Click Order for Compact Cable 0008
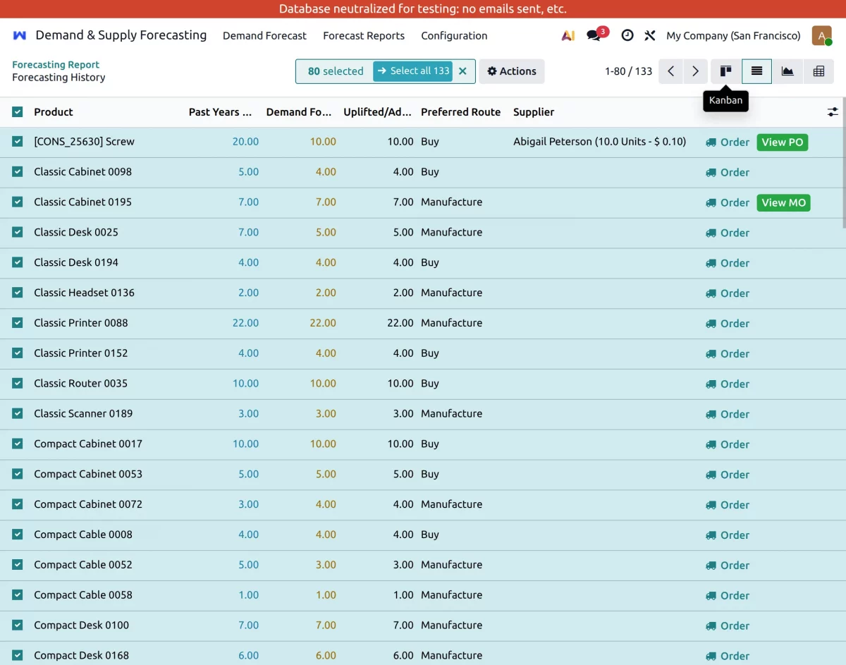The image size is (846, 665). 728,535
